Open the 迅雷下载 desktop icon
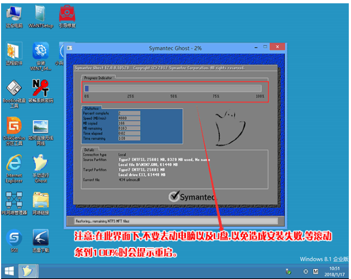 coord(41,241)
